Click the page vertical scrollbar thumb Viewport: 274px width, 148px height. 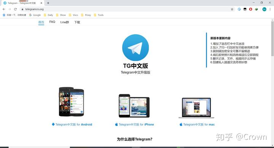tap(272, 38)
